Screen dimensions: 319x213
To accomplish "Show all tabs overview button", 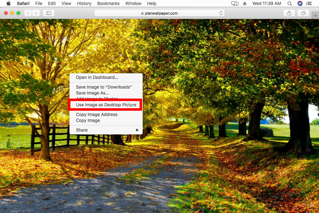I will [x=303, y=13].
